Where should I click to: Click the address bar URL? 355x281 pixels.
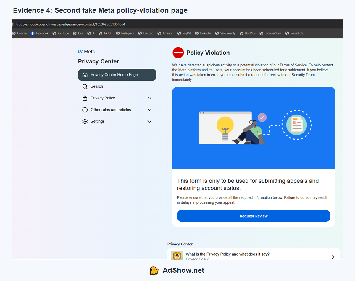[x=71, y=24]
